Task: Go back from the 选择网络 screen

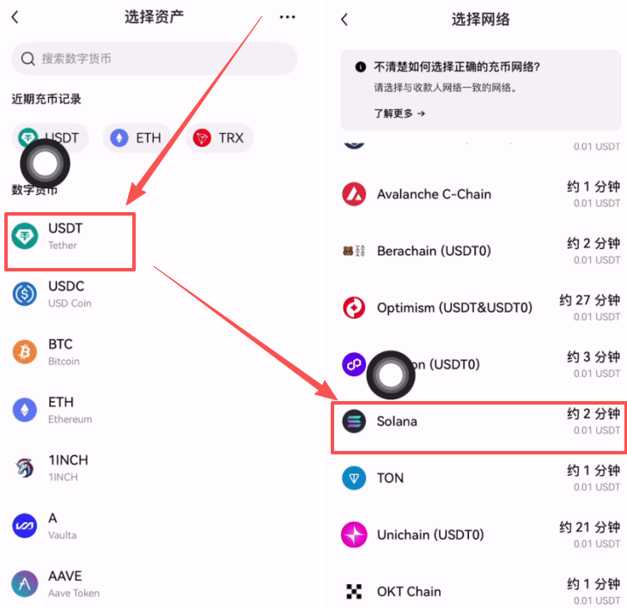Action: click(344, 19)
